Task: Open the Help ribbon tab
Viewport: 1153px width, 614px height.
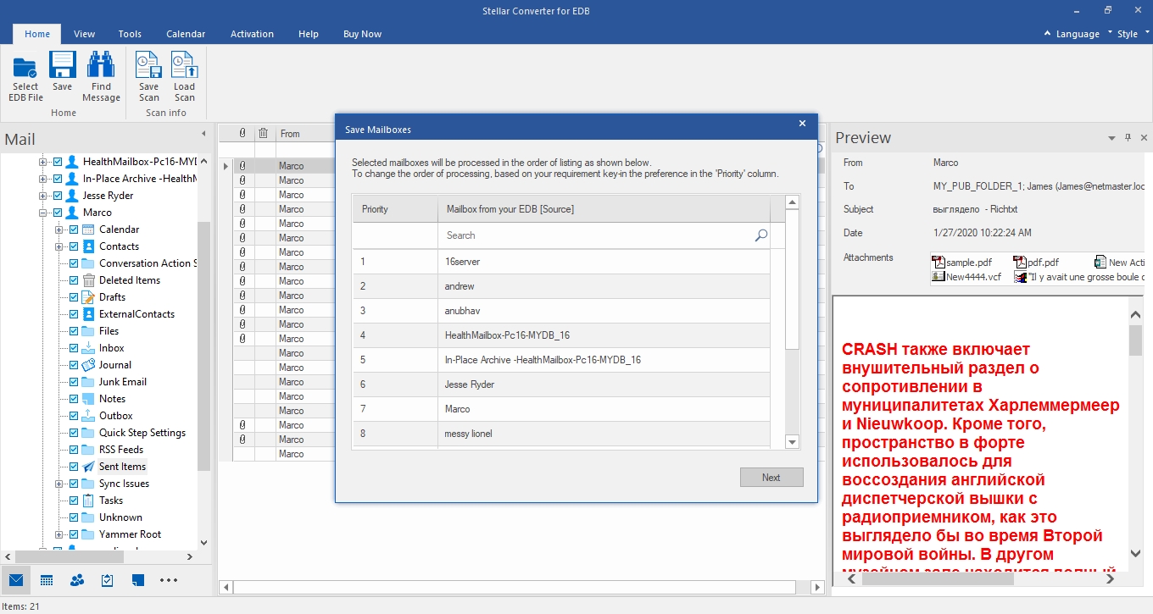Action: click(309, 34)
